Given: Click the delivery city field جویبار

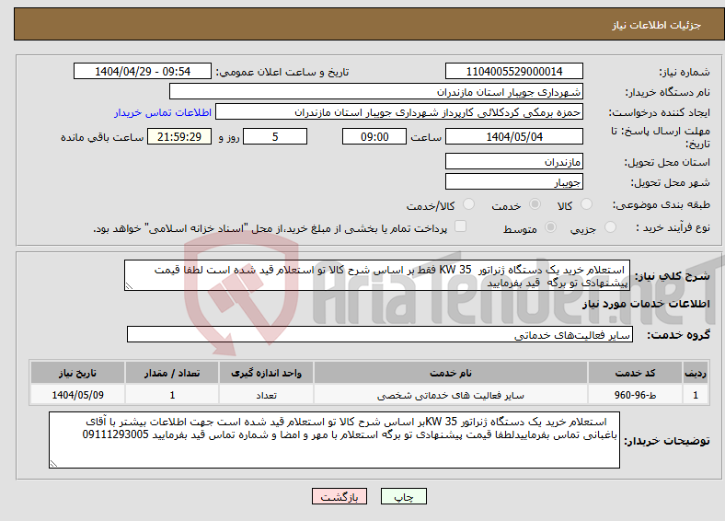Looking at the screenshot, I should [513, 181].
